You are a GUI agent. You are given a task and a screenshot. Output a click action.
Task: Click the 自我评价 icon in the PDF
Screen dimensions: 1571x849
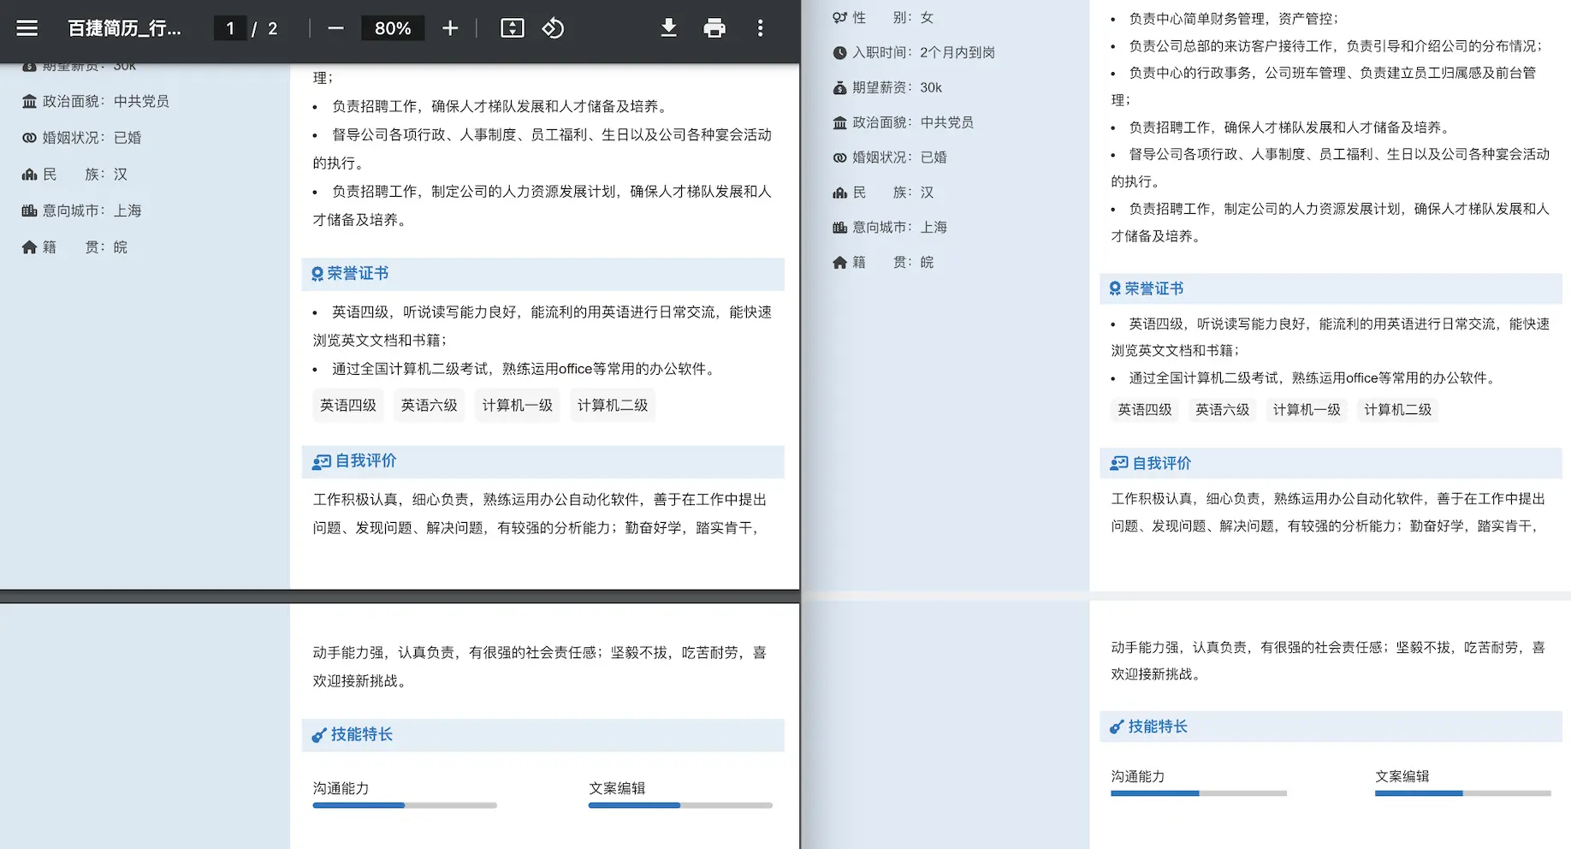pyautogui.click(x=321, y=462)
